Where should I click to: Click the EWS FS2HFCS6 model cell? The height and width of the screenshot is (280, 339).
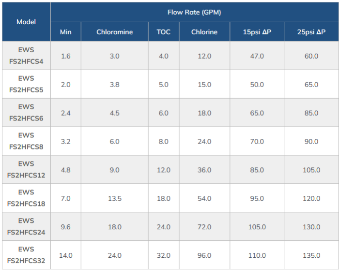26,113
